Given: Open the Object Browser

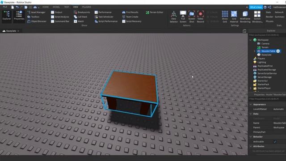Looking at the screenshot, I should click(37, 21).
